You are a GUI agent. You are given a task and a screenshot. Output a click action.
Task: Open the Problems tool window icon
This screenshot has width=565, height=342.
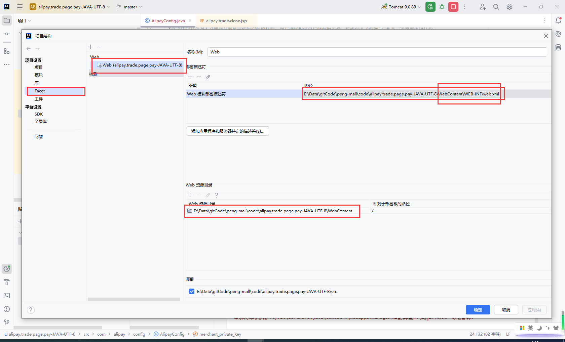[x=7, y=309]
